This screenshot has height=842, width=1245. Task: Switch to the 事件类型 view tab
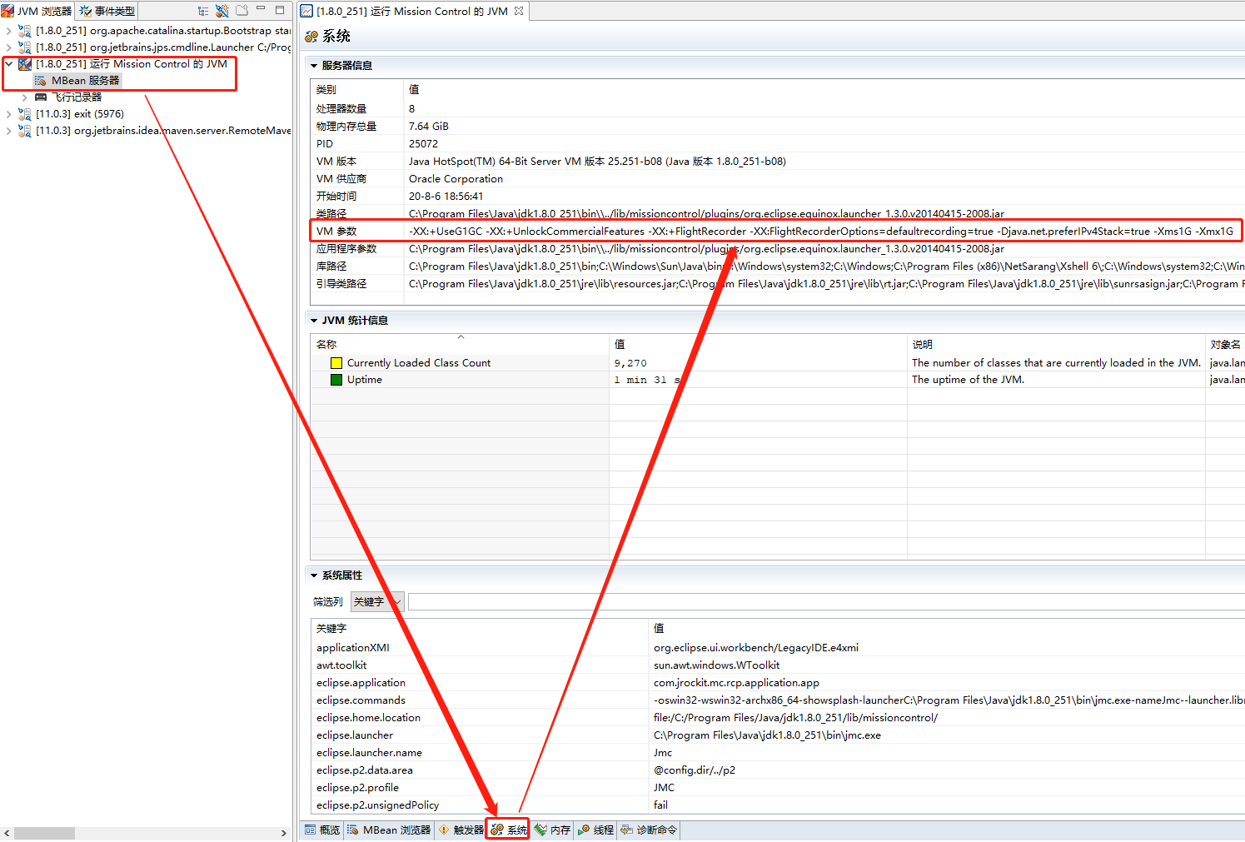tap(106, 10)
